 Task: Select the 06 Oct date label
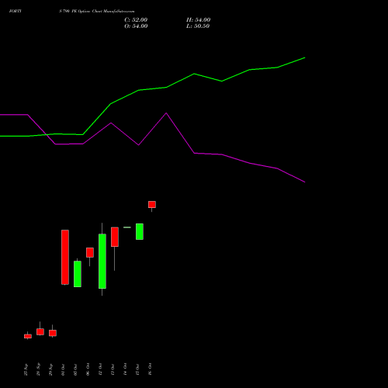pyautogui.click(x=88, y=369)
